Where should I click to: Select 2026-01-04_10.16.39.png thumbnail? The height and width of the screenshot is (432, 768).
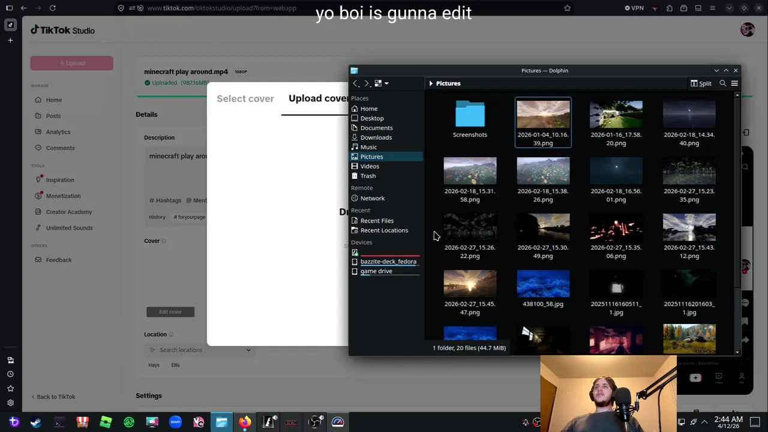(x=543, y=115)
